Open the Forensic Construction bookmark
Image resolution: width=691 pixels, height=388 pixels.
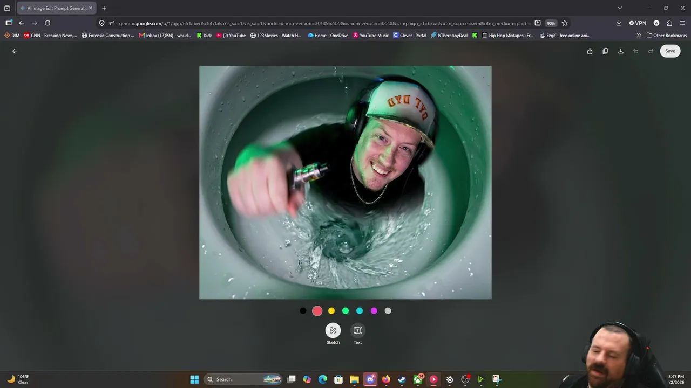point(107,36)
